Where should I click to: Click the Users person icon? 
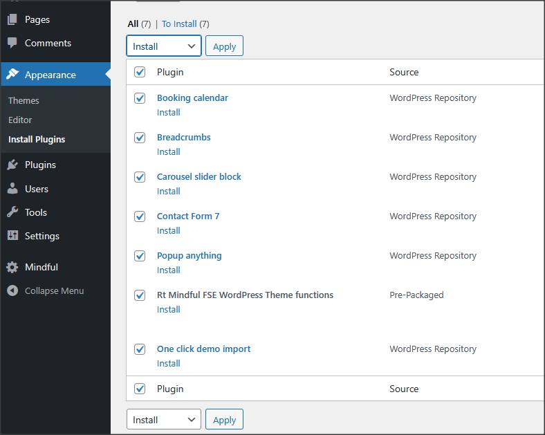[x=12, y=189]
